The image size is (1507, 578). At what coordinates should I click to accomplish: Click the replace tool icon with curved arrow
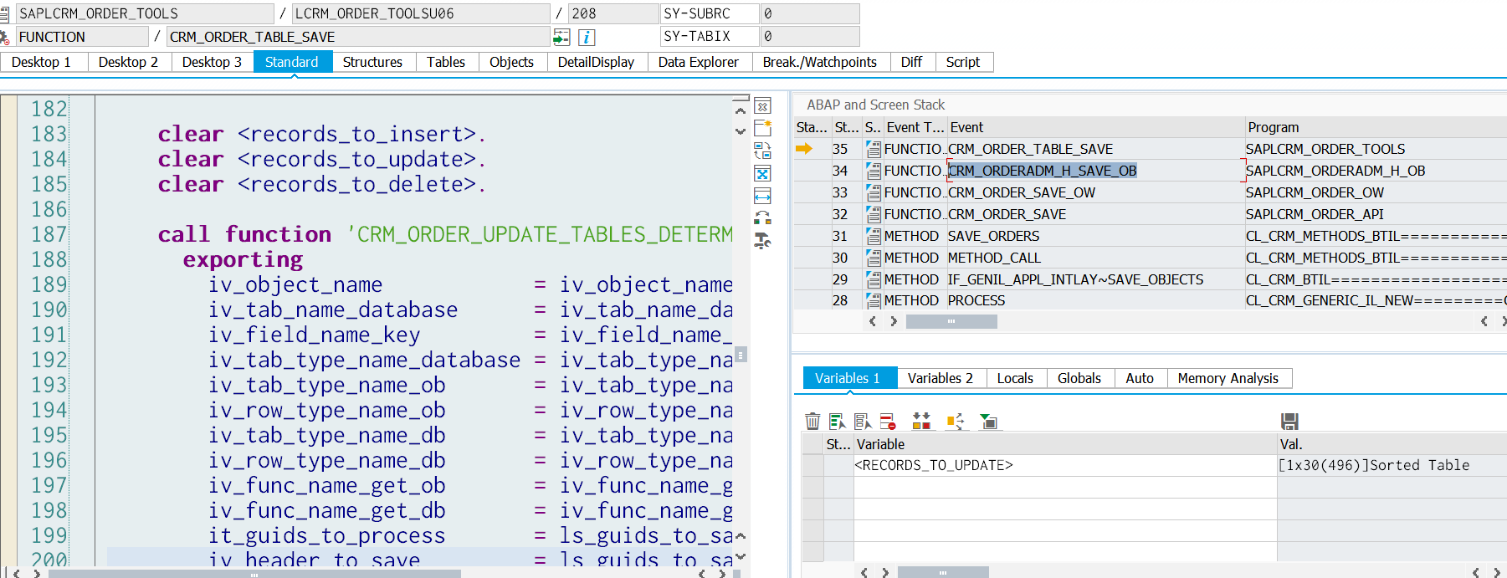tap(762, 218)
